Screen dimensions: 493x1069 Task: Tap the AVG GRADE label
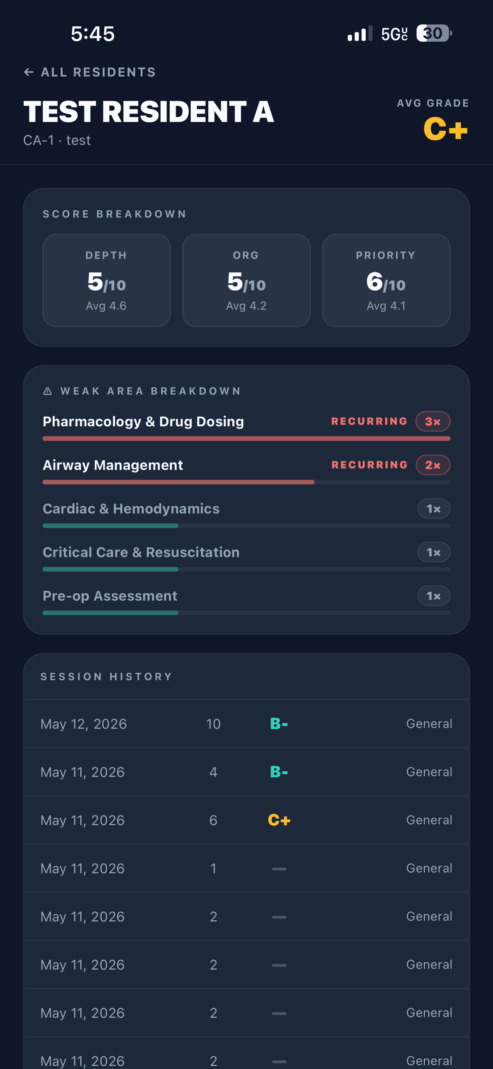pos(433,103)
